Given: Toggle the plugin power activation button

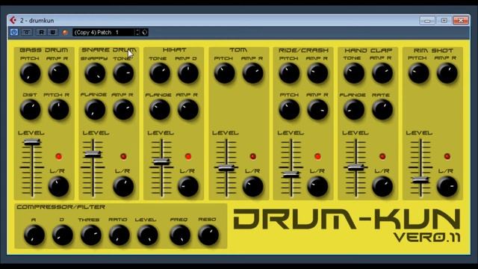Looking at the screenshot, I should coord(14,32).
